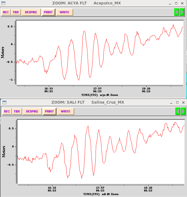Print the Salina Cruz plot

pos(49,112)
